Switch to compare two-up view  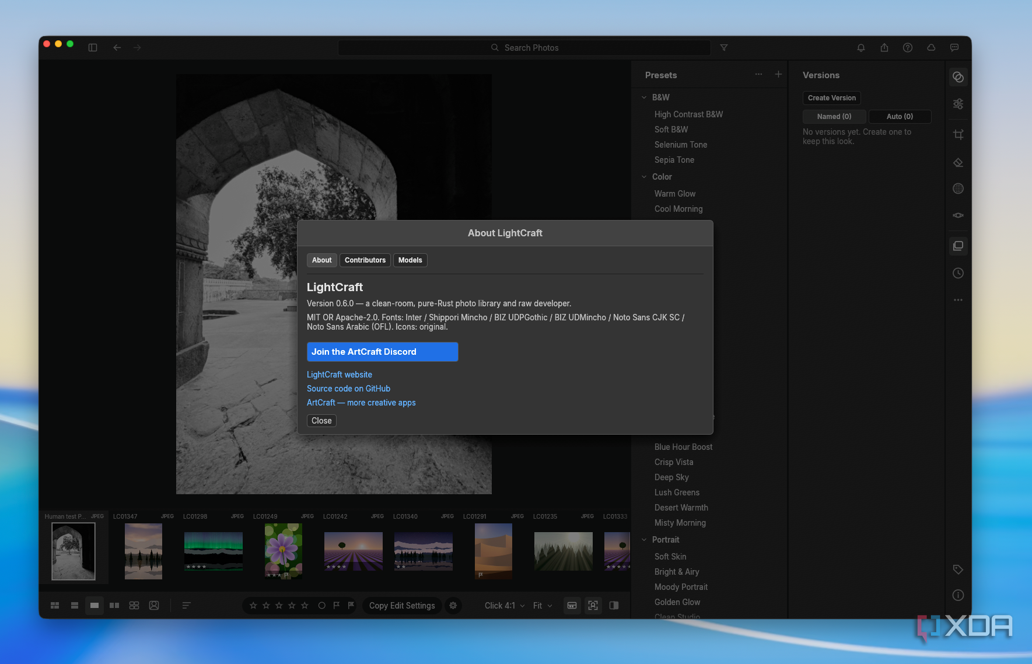114,606
